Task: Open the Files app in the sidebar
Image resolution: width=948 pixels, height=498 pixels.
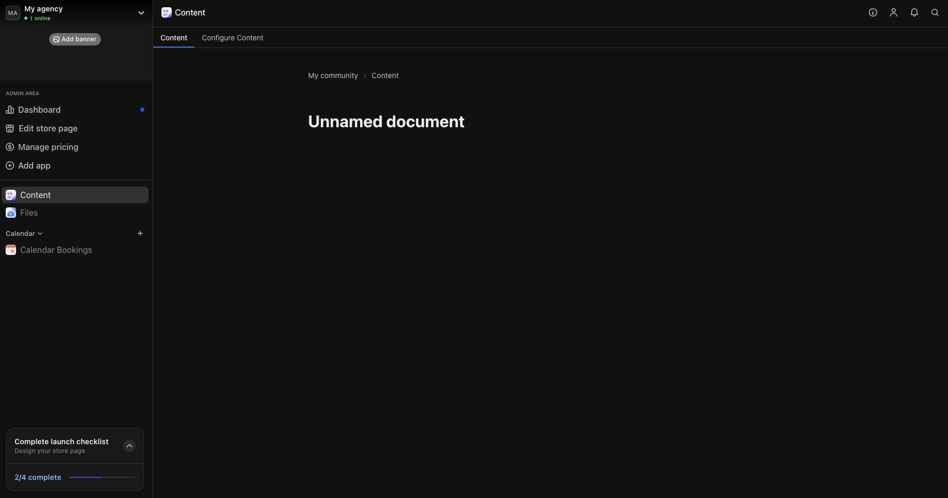Action: tap(28, 213)
